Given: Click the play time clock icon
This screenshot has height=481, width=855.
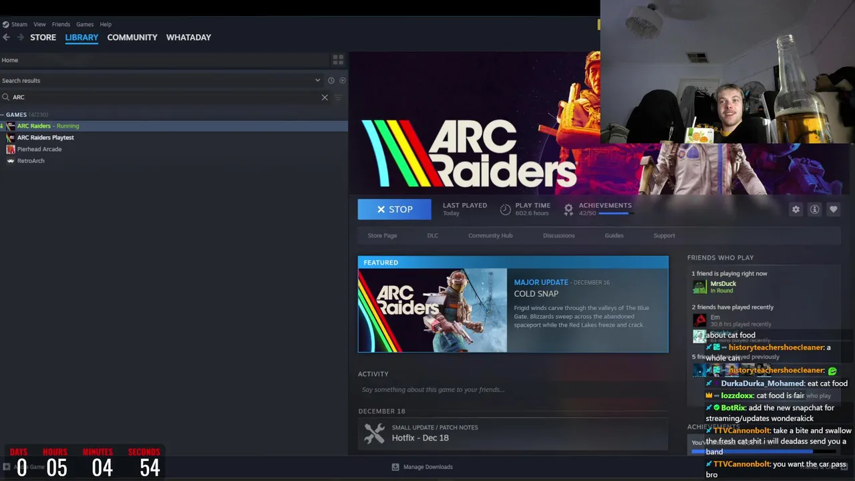Looking at the screenshot, I should click(x=506, y=210).
